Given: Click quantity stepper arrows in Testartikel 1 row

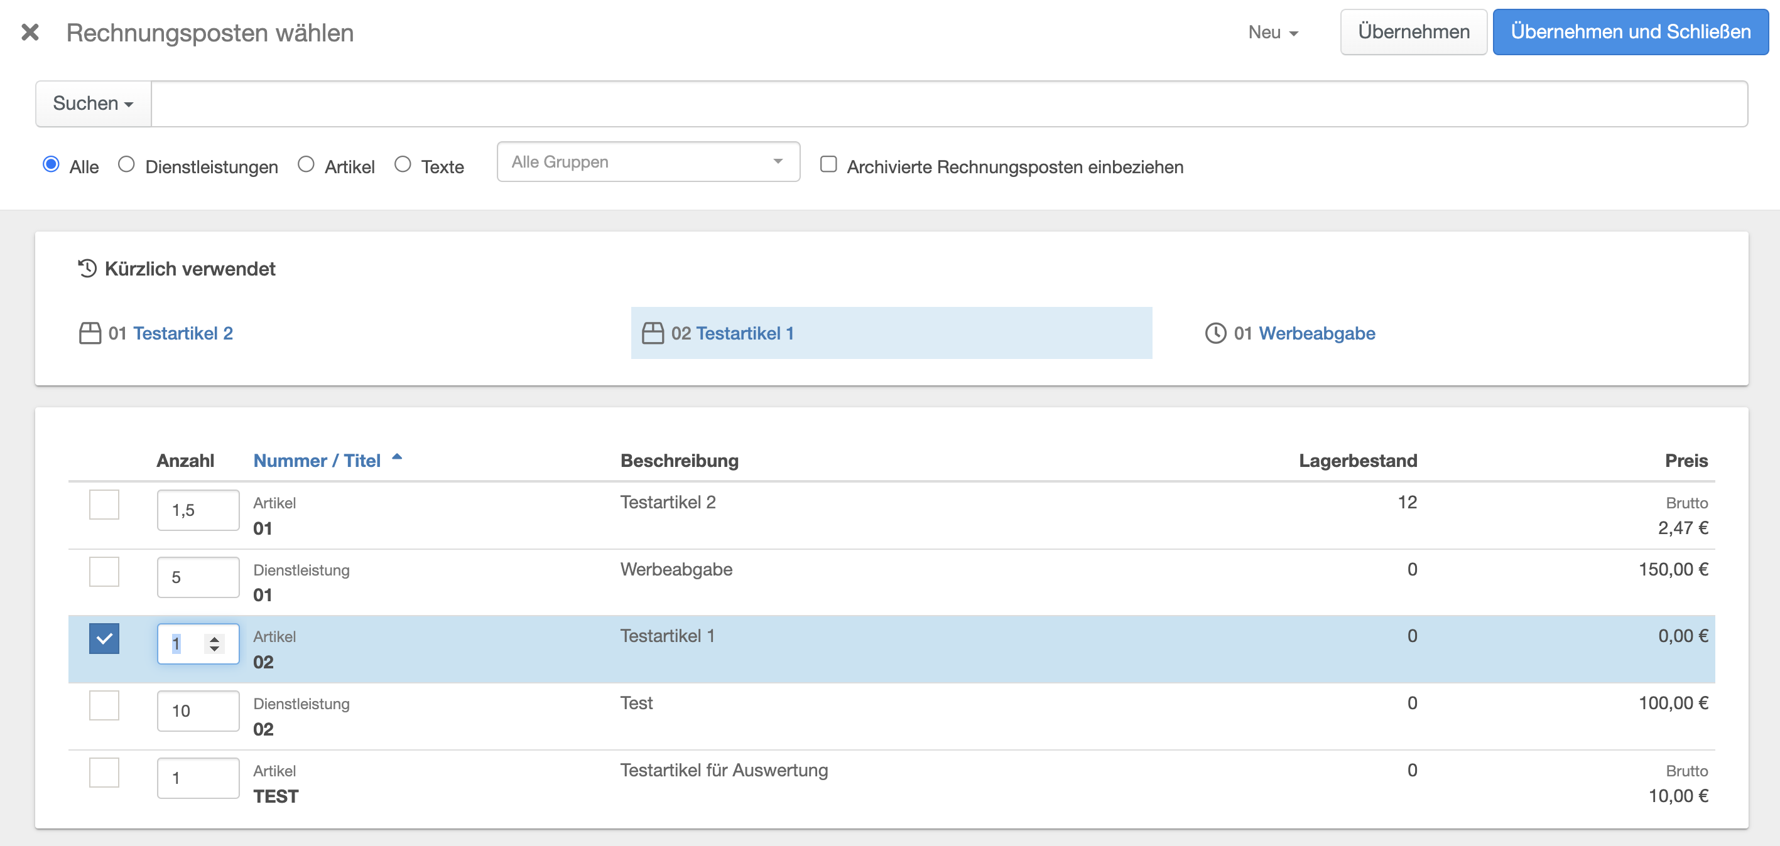Looking at the screenshot, I should [215, 644].
